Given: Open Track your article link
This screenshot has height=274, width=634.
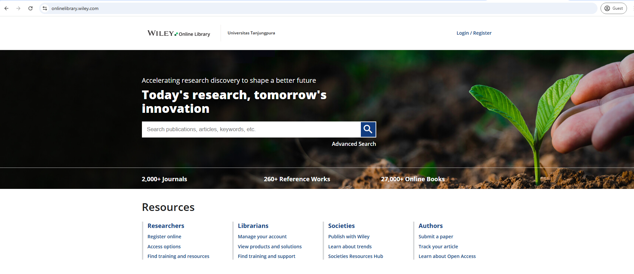Looking at the screenshot, I should click(x=438, y=247).
